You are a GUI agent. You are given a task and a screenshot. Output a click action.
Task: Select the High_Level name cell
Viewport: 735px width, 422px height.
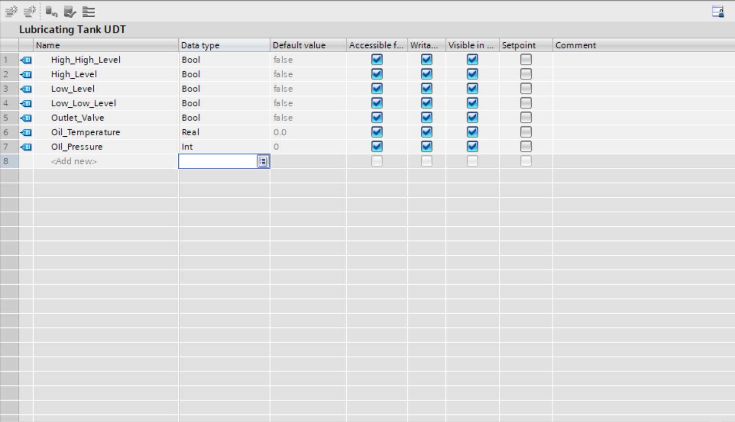point(106,74)
